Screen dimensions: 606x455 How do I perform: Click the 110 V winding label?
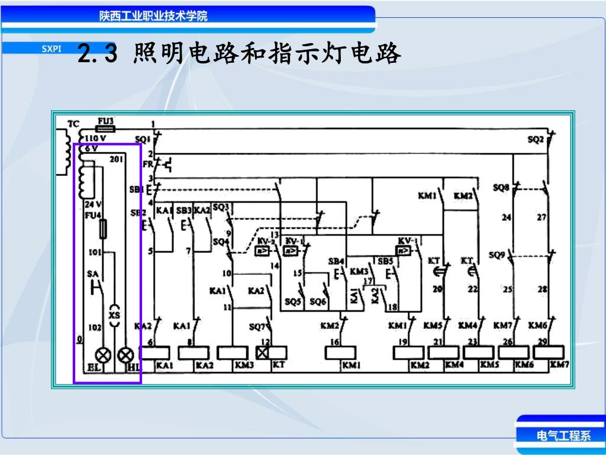(95, 138)
